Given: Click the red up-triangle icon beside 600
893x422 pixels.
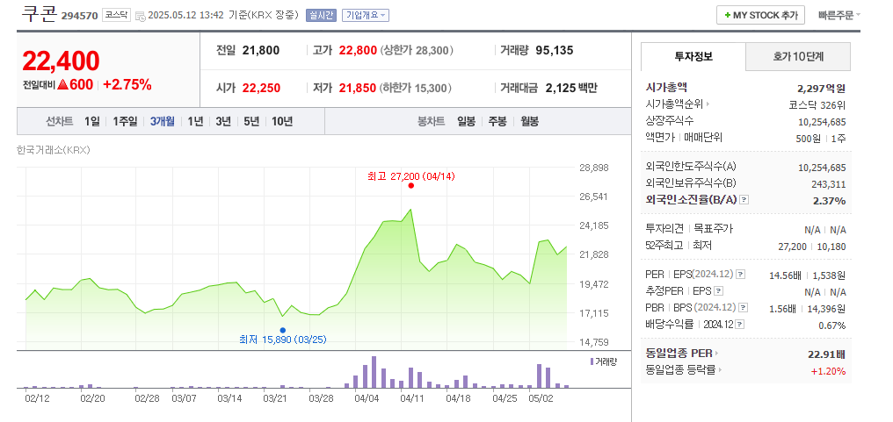Looking at the screenshot, I should 63,85.
